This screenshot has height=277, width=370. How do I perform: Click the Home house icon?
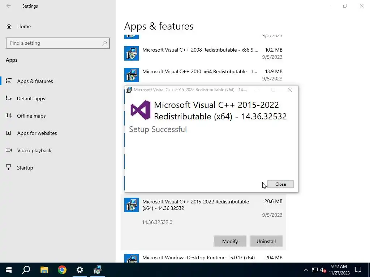(9, 26)
